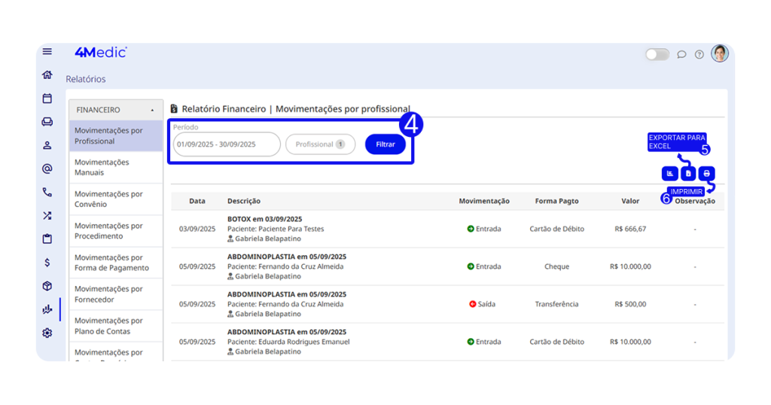Toggle the switch in the top header
This screenshot has width=771, height=405.
click(x=657, y=54)
